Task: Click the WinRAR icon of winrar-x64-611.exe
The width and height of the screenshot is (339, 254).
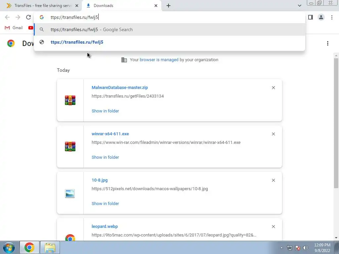Action: tap(70, 147)
